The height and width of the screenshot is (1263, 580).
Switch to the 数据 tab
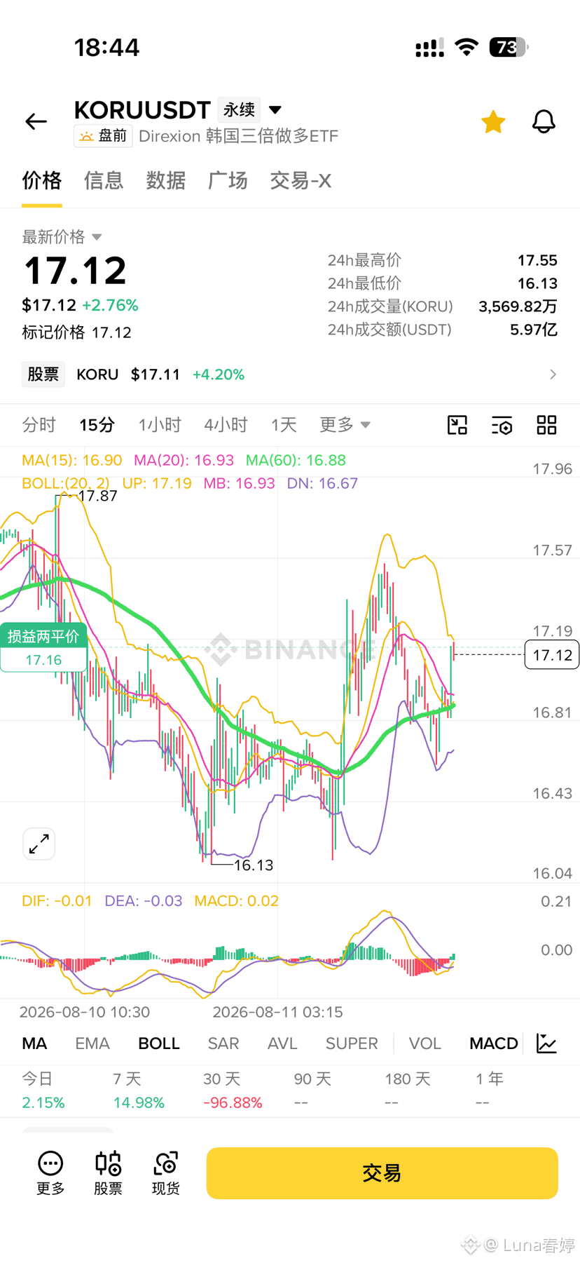[x=165, y=181]
